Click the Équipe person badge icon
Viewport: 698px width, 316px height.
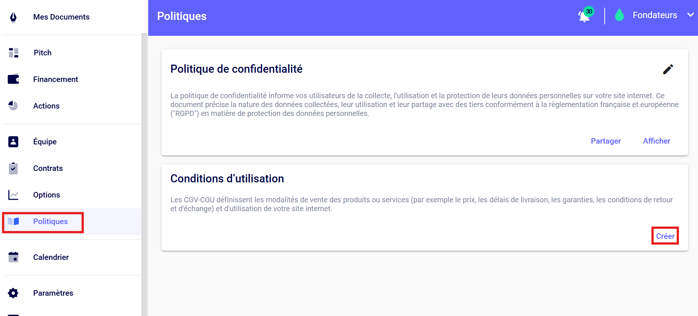point(13,142)
